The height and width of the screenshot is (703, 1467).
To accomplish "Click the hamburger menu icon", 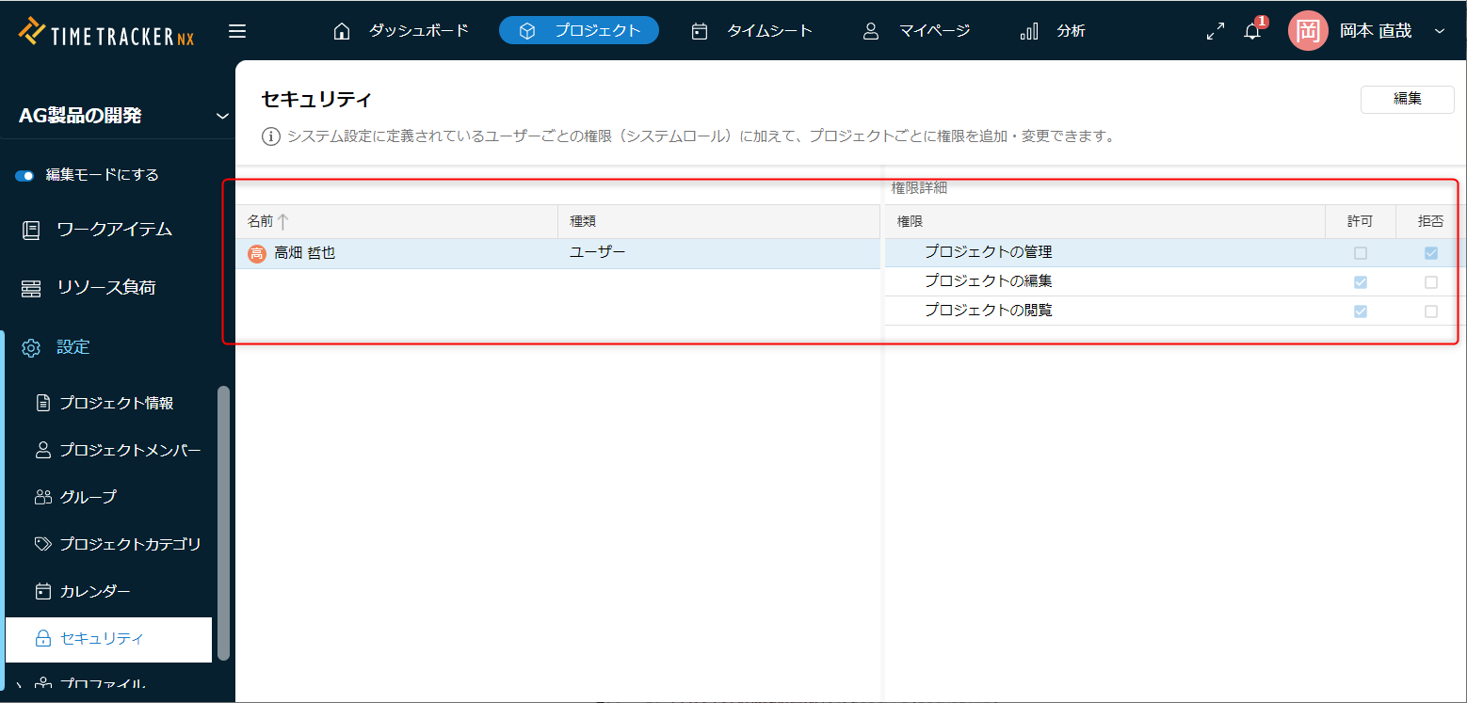I will tap(237, 31).
